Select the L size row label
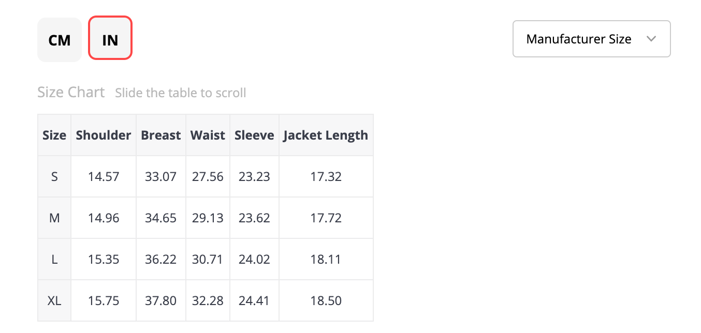 [54, 259]
